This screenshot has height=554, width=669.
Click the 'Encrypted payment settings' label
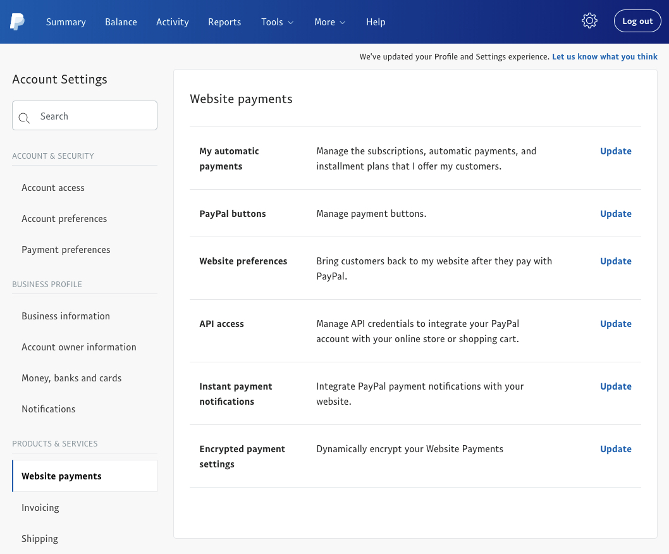242,457
